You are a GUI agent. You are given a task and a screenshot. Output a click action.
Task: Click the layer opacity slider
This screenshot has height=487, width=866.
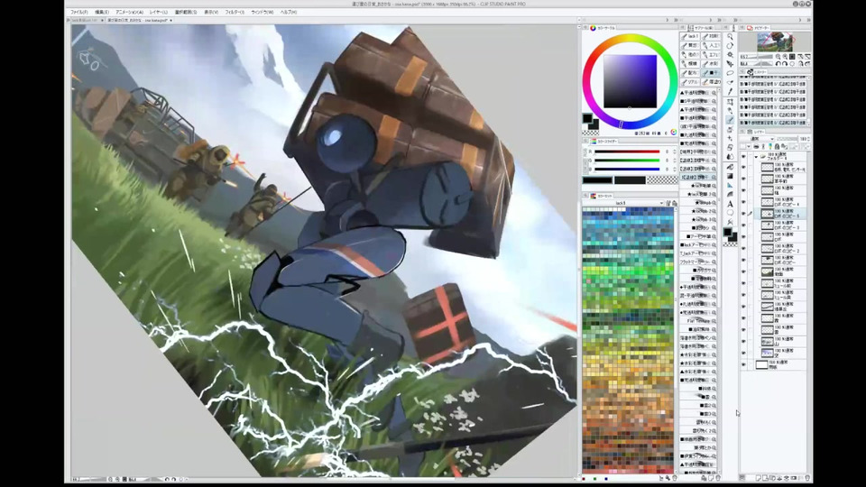(788, 139)
